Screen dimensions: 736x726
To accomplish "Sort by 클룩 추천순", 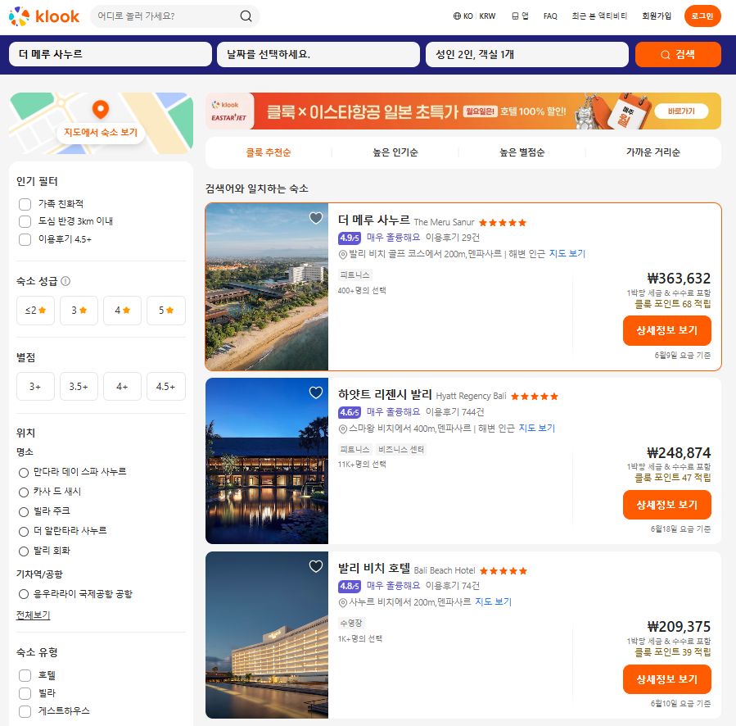I will (x=269, y=152).
